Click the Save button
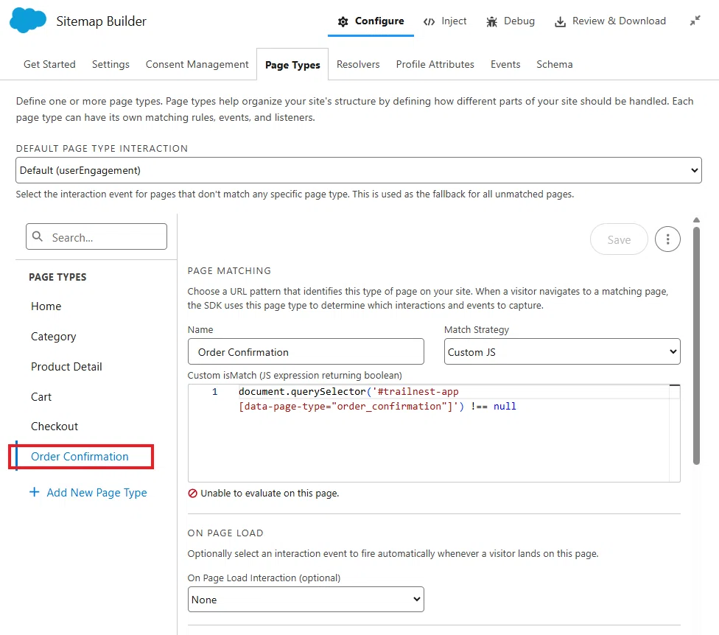 (619, 239)
